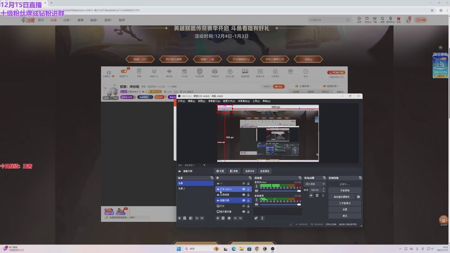Open the scene transition type dropdown
Screen dimensions: 450x253
click(x=315, y=184)
